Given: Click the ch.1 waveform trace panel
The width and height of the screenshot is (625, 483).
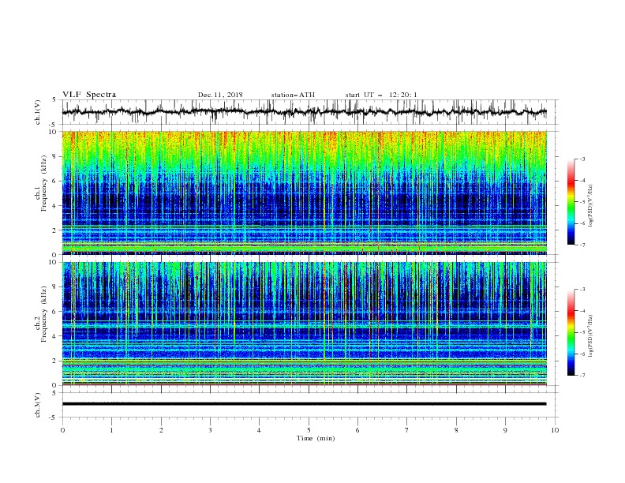Looking at the screenshot, I should [x=310, y=112].
